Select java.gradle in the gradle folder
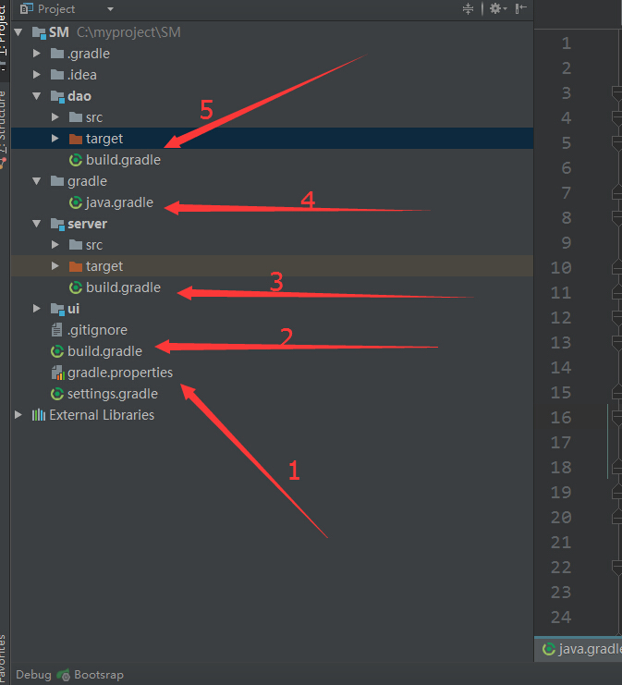The width and height of the screenshot is (622, 685). 119,202
